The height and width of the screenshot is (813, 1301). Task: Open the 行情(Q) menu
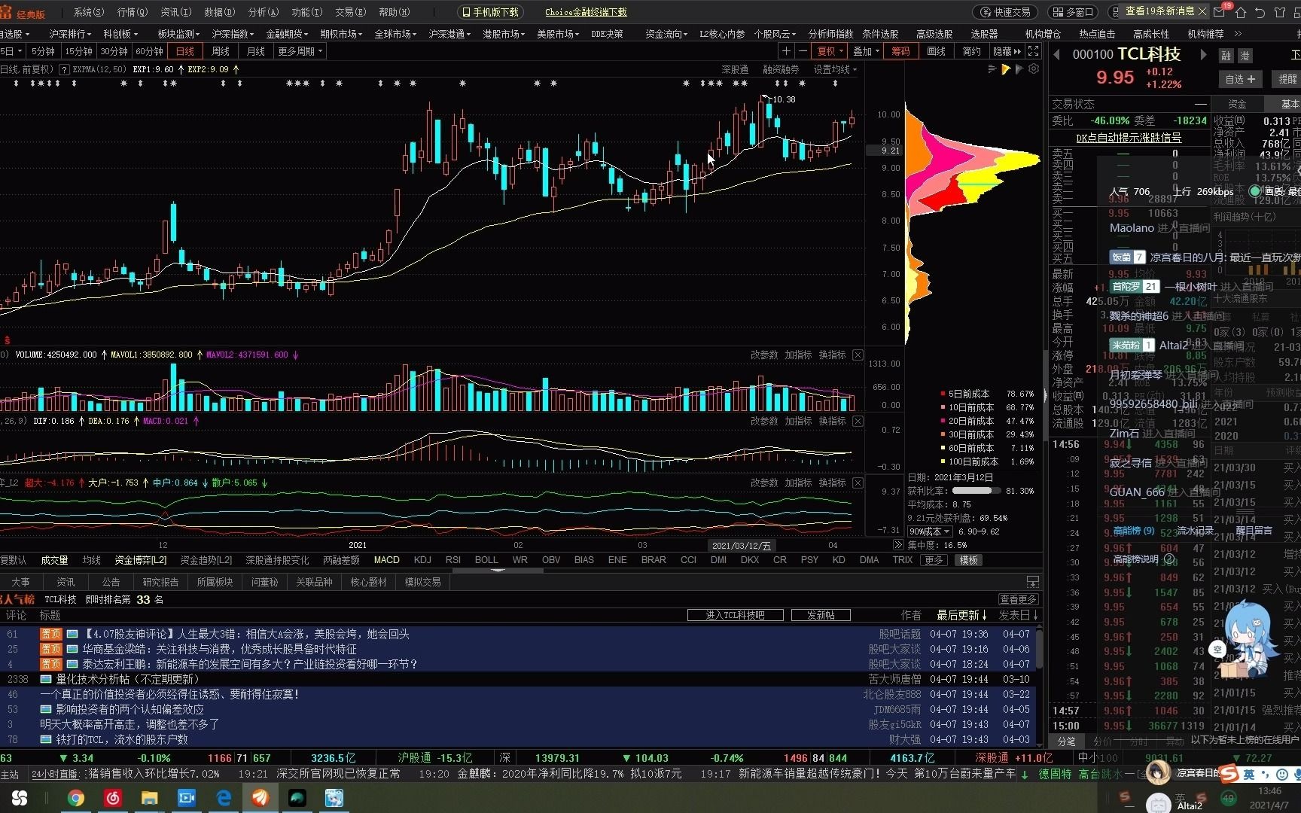tap(133, 12)
